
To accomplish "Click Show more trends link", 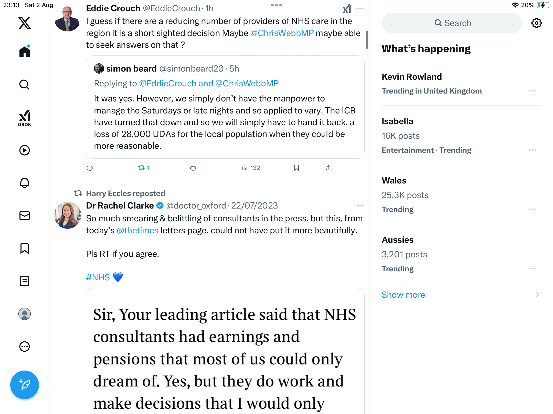I will pyautogui.click(x=403, y=295).
